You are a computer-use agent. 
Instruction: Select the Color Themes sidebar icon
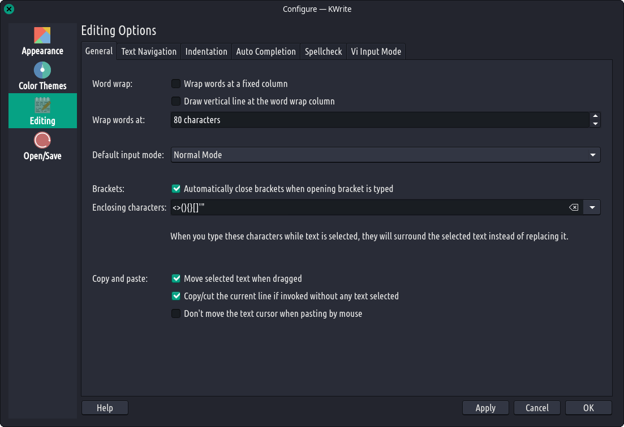point(42,71)
